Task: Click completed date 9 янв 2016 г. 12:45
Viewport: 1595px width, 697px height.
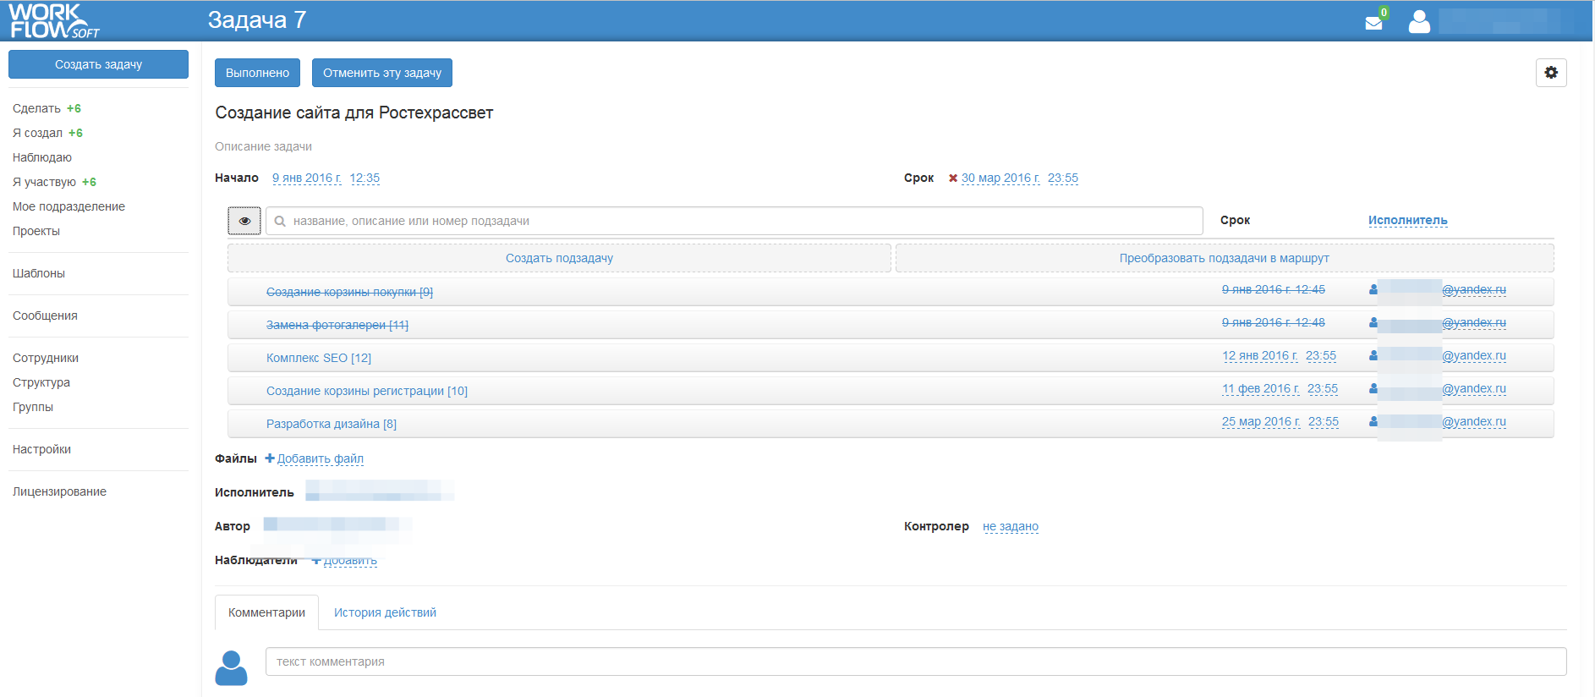Action: [x=1274, y=289]
